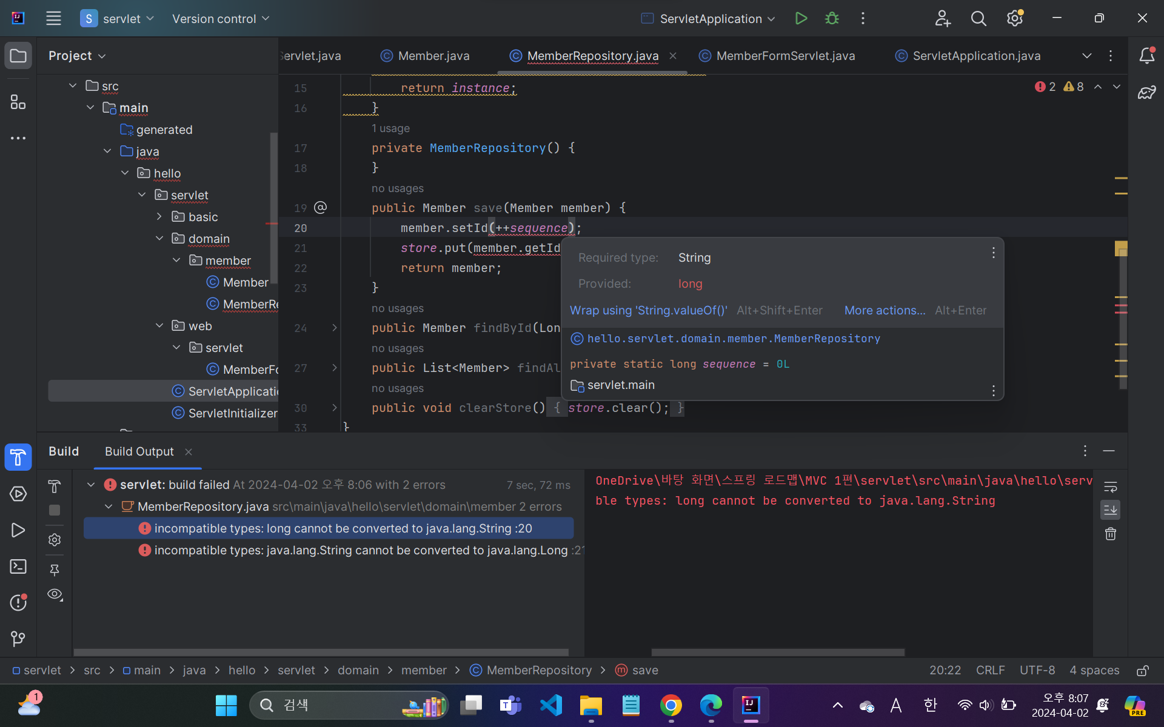Open the Git tool window icon

[18, 639]
